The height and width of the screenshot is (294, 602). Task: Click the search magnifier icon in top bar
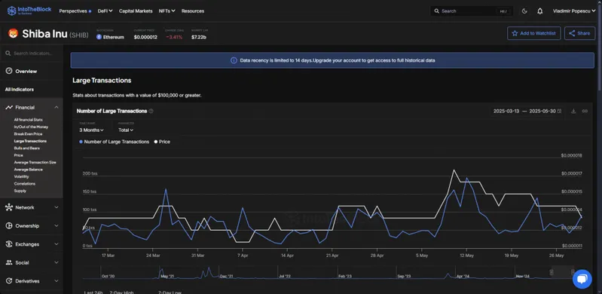pos(436,11)
